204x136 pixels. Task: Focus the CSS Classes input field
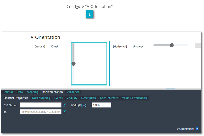tap(41, 105)
